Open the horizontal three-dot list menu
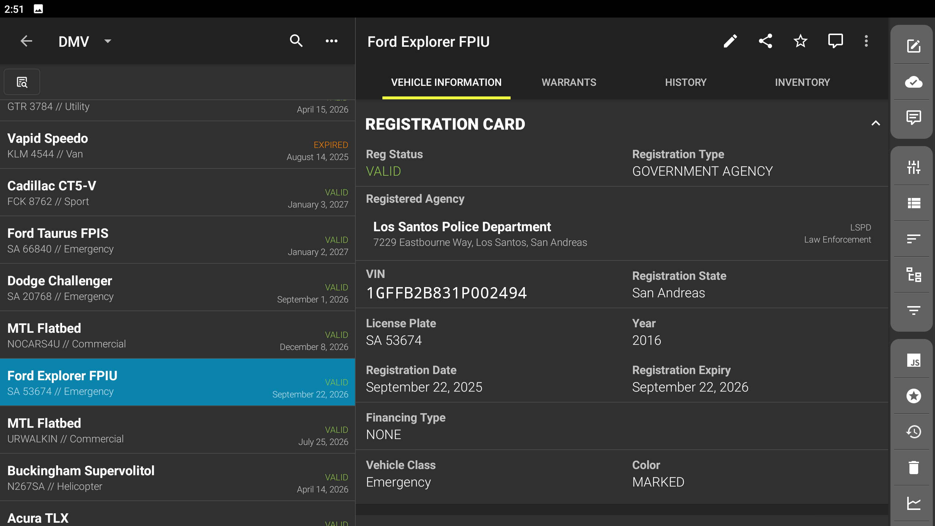Image resolution: width=935 pixels, height=526 pixels. [x=331, y=41]
